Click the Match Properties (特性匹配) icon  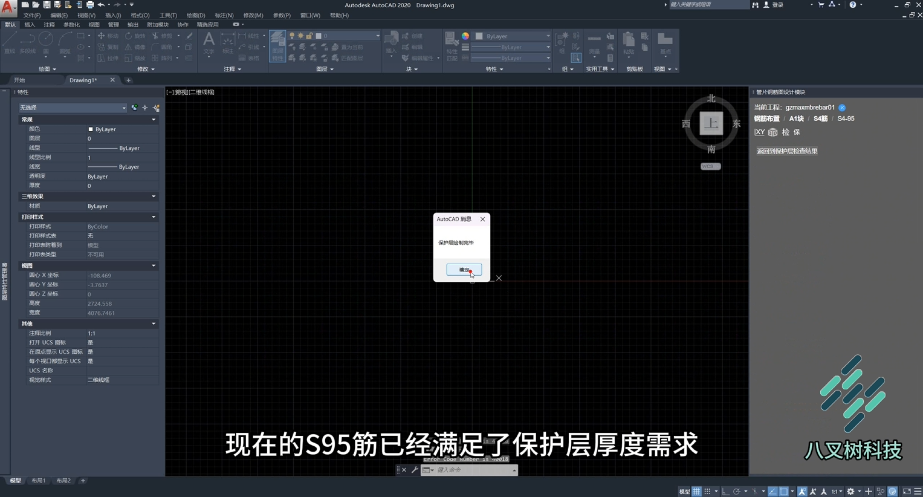pos(452,46)
